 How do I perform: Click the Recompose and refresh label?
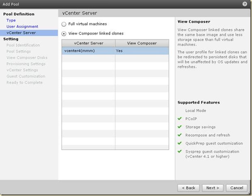[x=208, y=135]
